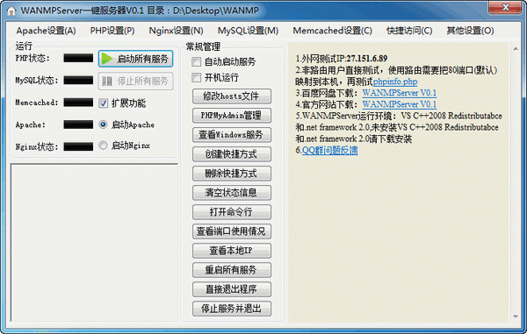Click the Apache black status indicator
527x334 pixels.
pyautogui.click(x=78, y=124)
